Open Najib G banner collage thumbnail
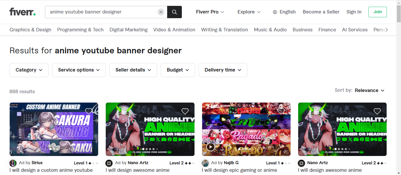 click(x=246, y=129)
